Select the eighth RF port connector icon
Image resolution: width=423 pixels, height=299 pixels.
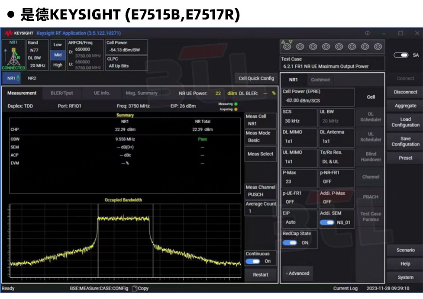pos(378,47)
